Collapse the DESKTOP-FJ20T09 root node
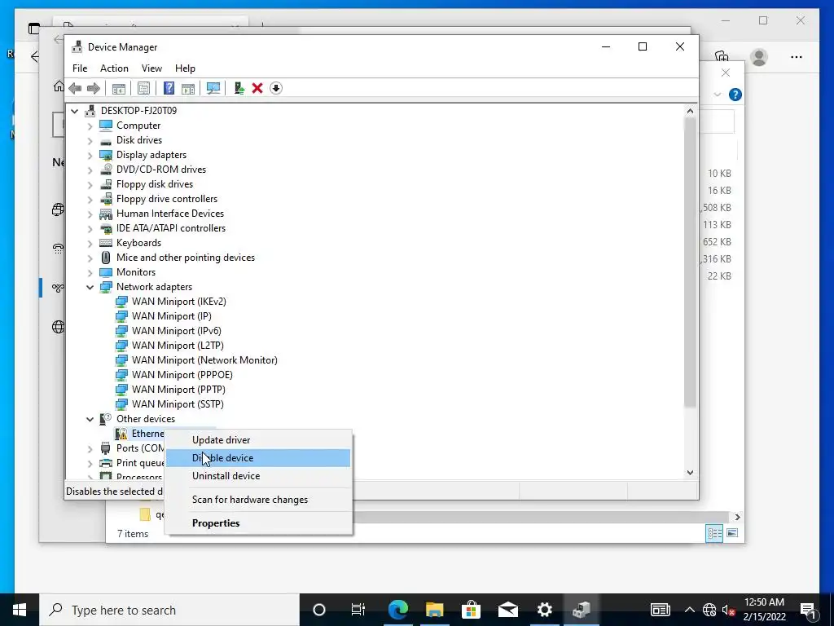This screenshot has width=834, height=626. pyautogui.click(x=74, y=111)
